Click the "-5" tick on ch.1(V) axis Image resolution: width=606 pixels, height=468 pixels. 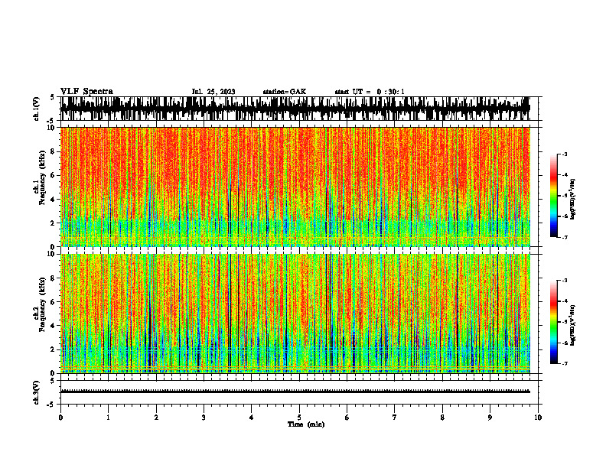[51, 121]
